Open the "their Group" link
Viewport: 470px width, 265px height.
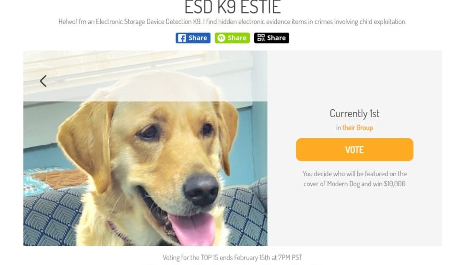coord(358,128)
